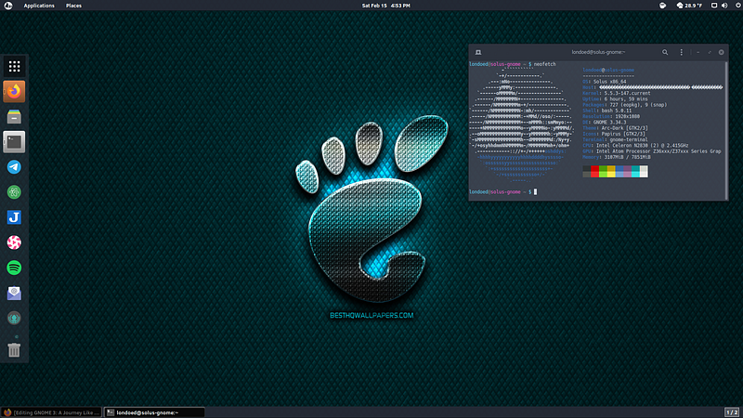Open the Places menu in top bar
743x418 pixels.
(x=73, y=6)
